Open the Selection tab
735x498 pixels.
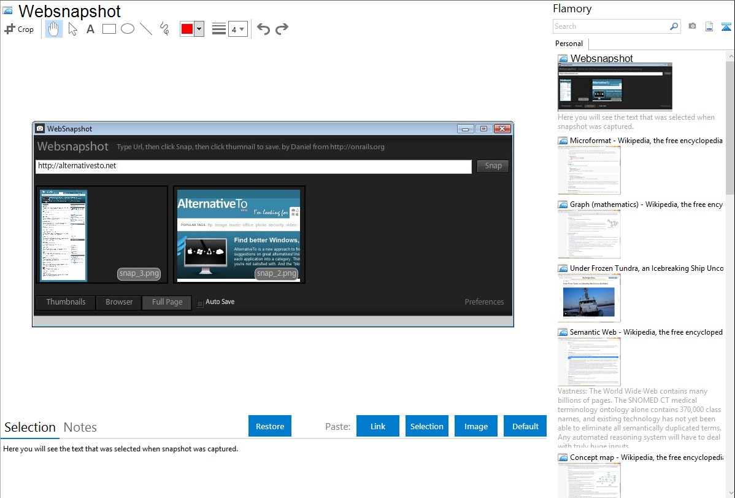point(30,427)
